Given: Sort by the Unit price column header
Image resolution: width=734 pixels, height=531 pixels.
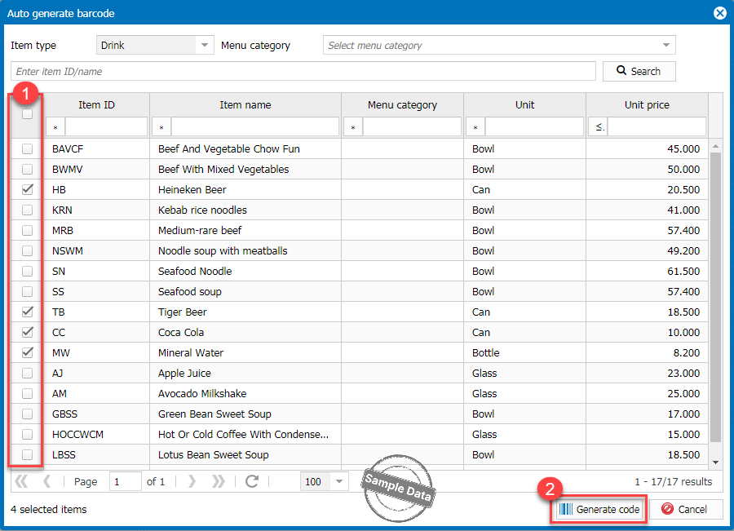Looking at the screenshot, I should pos(646,104).
